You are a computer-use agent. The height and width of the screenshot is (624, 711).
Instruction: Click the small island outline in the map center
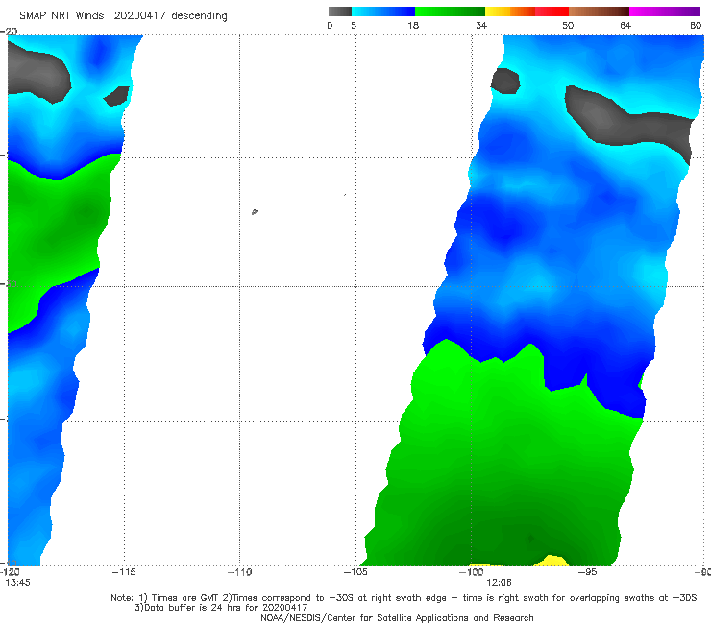pyautogui.click(x=255, y=211)
